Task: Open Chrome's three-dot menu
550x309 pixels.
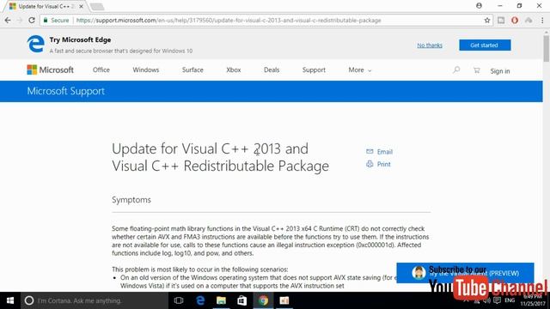Action: point(542,21)
